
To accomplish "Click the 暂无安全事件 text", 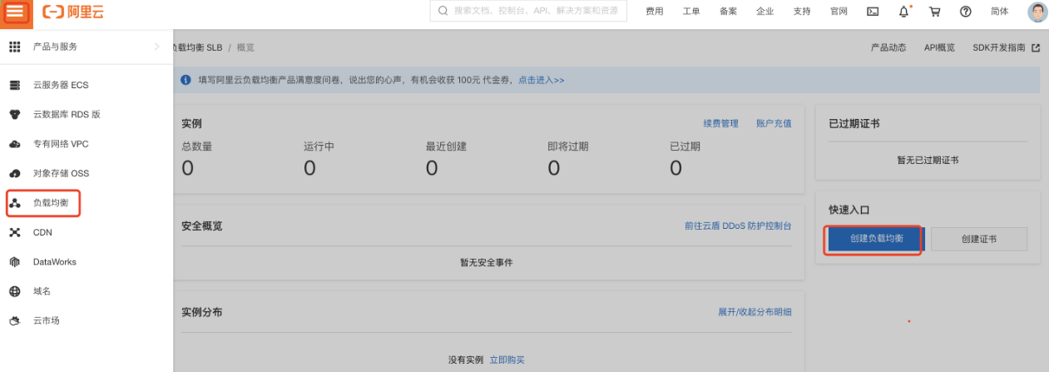I will (x=487, y=262).
